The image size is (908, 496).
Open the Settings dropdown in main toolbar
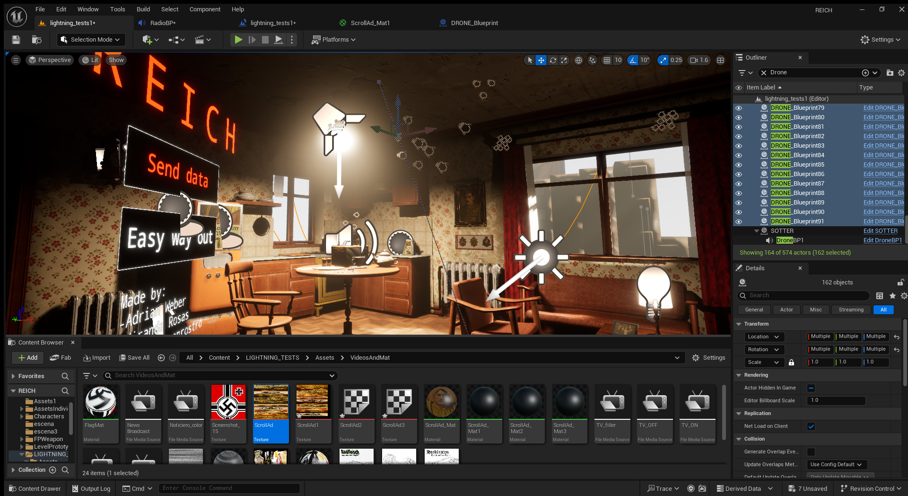pos(881,40)
